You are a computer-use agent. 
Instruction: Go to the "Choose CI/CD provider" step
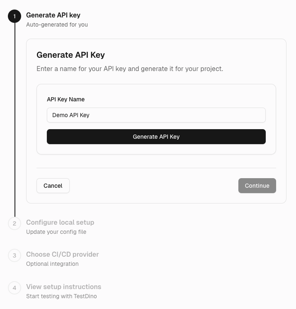pos(62,254)
